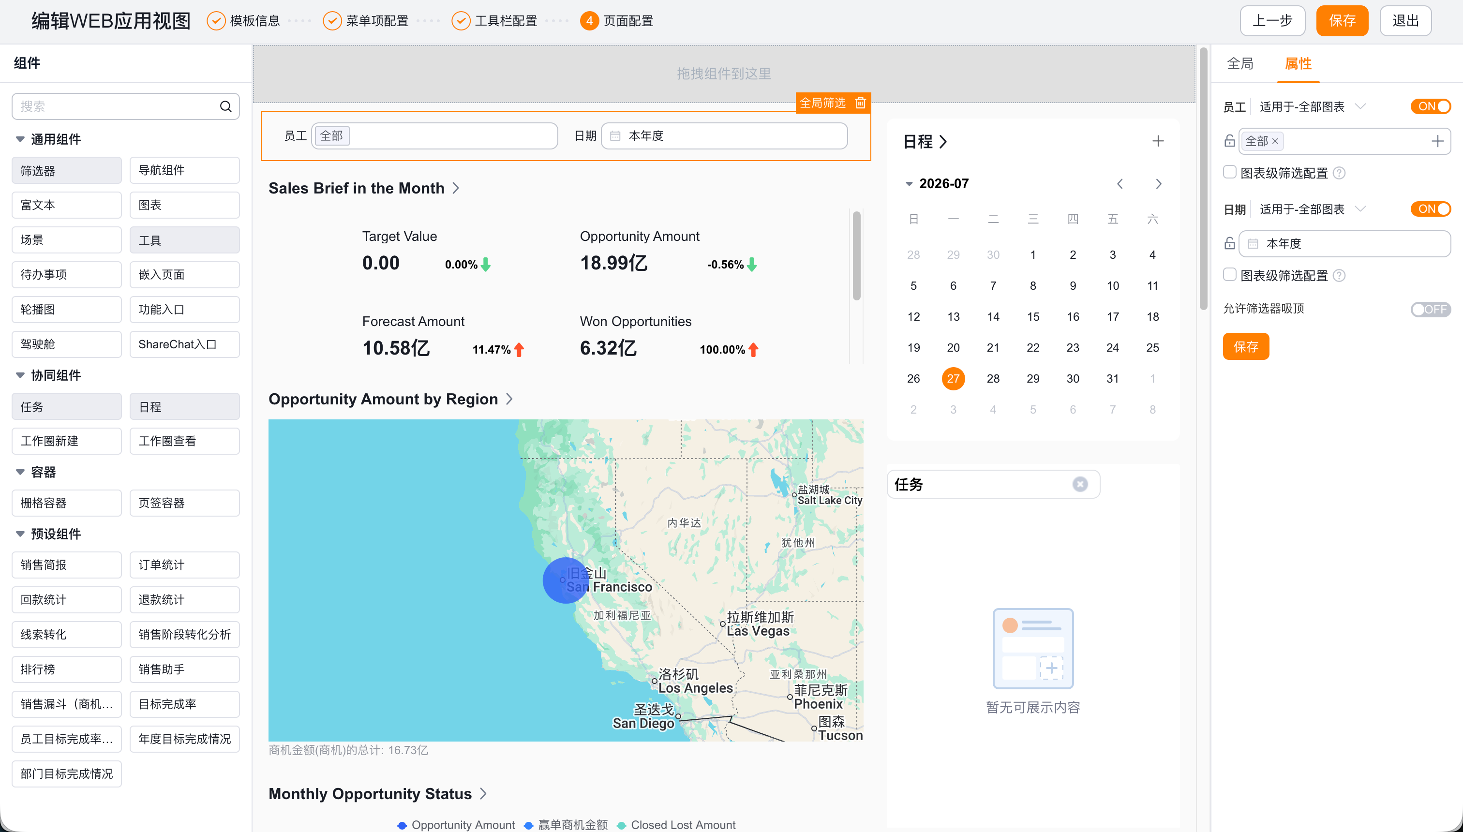Focus the 搜索 component search field
Viewport: 1463px width, 832px height.
pyautogui.click(x=126, y=106)
